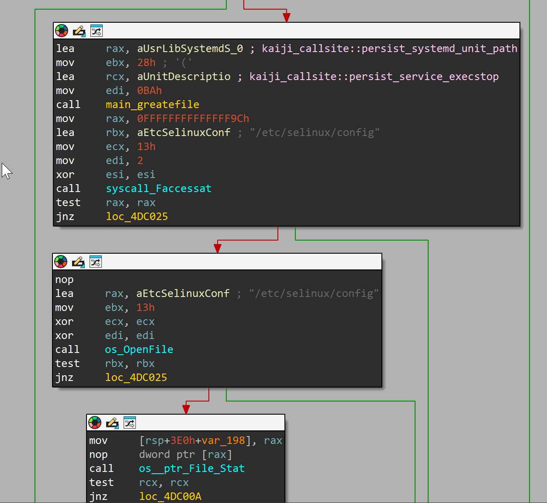Follow the loc_4DC025 jump target
Viewport: 547px width, 503px height.
(x=137, y=216)
